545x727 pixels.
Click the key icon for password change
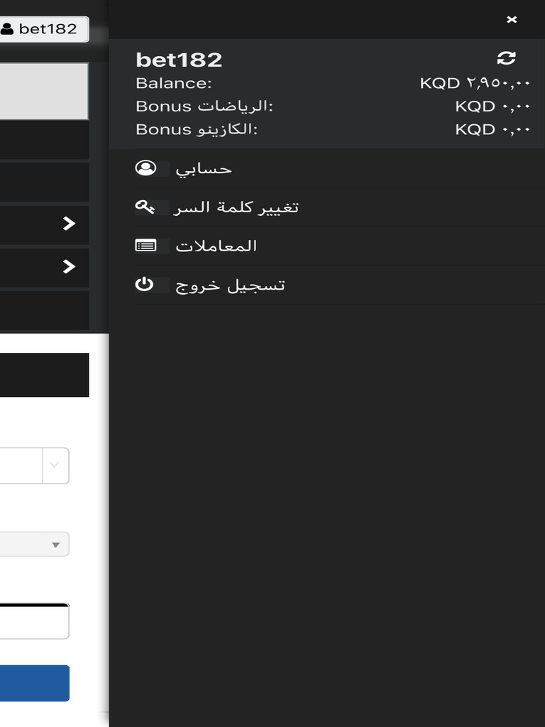[145, 207]
